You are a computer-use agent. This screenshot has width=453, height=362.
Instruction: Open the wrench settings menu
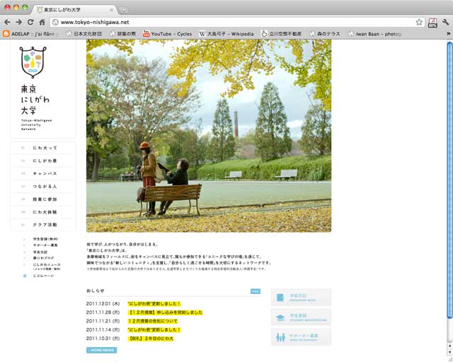[445, 22]
